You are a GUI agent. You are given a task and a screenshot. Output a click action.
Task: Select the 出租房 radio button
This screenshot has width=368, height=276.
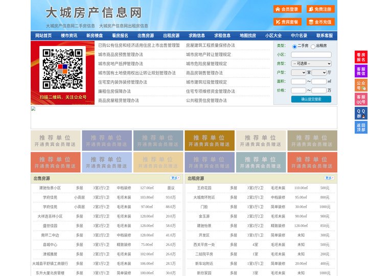[x=313, y=47]
